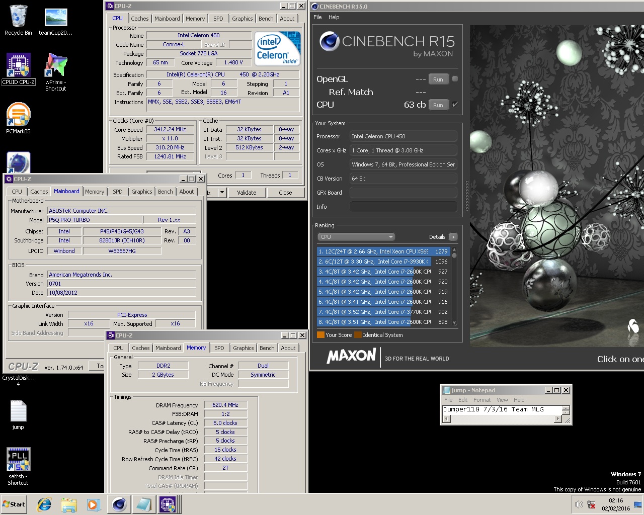Open the CPU-Z dropdown arrow beside Validate
This screenshot has height=515, width=644.
(222, 192)
